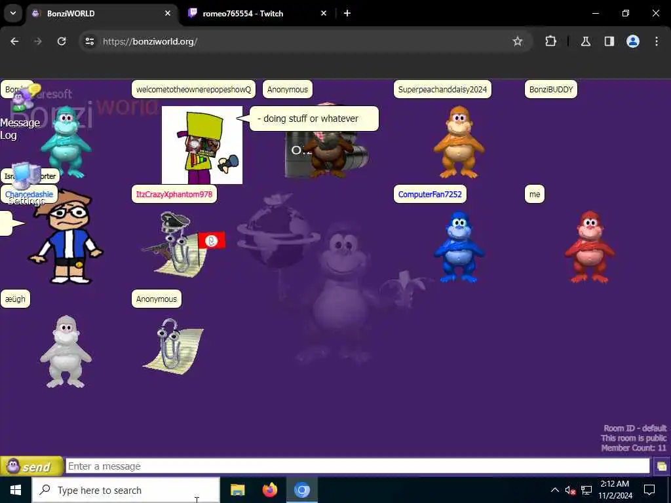Image resolution: width=671 pixels, height=503 pixels.
Task: Expand the tab search dropdown
Action: click(13, 13)
